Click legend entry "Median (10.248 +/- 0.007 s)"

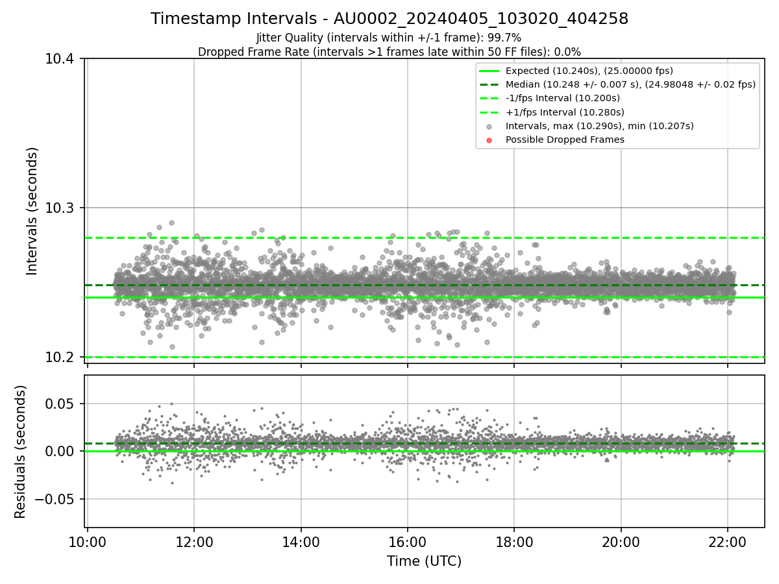[x=630, y=84]
